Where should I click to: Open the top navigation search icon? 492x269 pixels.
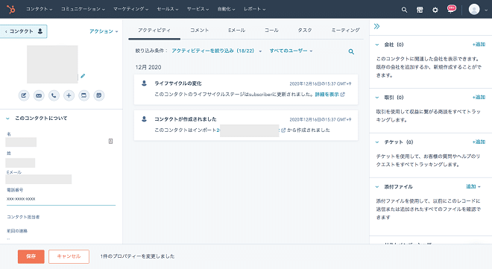point(404,10)
